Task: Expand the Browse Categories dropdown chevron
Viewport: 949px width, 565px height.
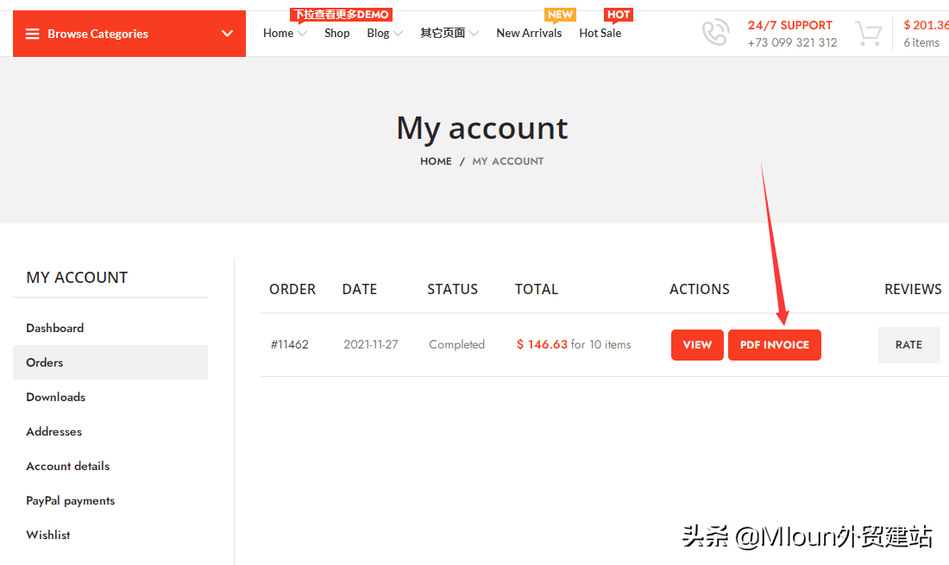Action: point(226,33)
